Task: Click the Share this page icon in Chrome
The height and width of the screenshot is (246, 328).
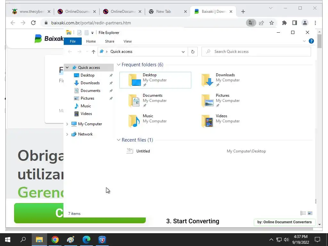Action: click(261, 23)
